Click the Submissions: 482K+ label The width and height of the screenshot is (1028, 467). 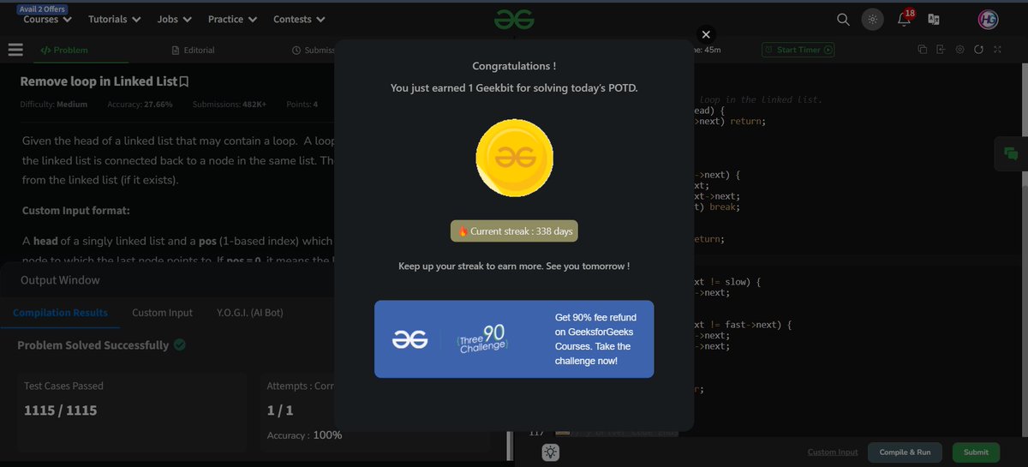tap(229, 105)
